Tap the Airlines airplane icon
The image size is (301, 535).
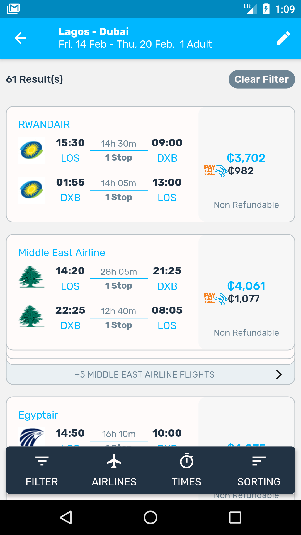pos(114,461)
